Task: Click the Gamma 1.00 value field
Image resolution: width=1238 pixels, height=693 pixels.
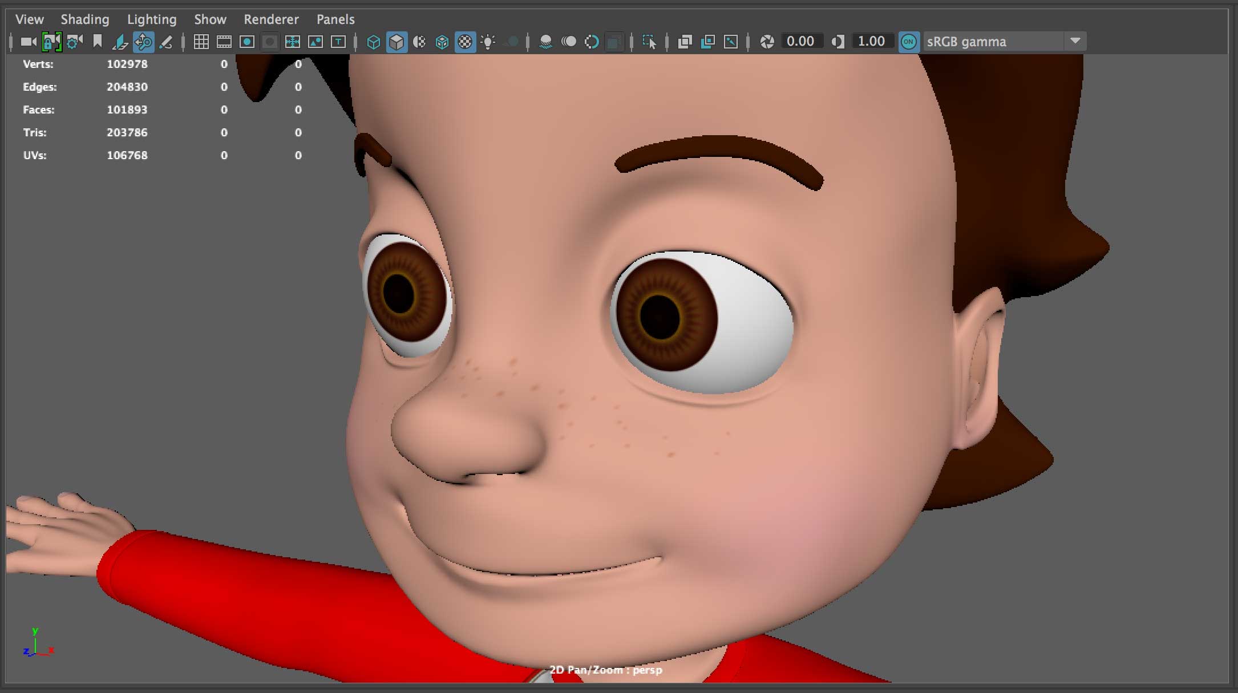Action: [871, 42]
